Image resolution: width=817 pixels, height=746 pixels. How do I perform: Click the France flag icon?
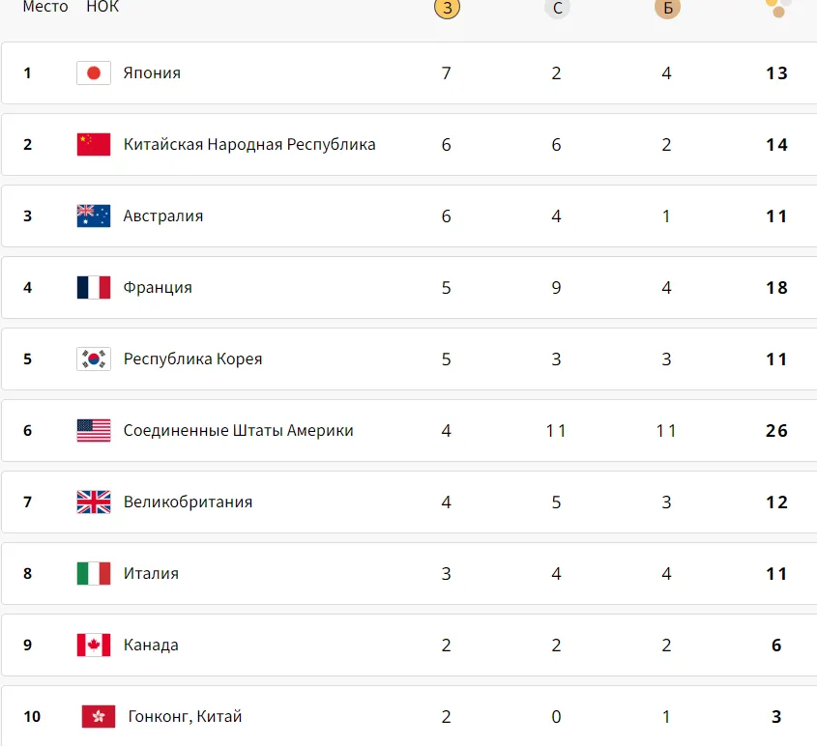pos(94,287)
